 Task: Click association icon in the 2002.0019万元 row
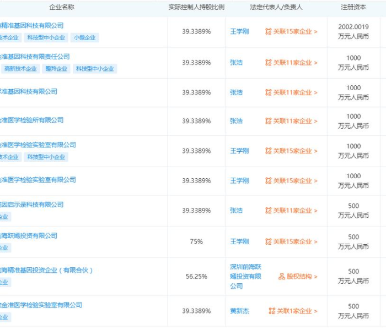click(269, 32)
